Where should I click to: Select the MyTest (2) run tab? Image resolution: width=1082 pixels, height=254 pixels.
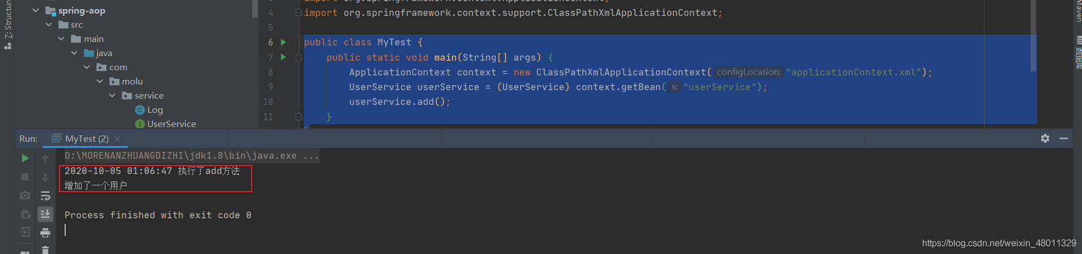click(x=80, y=139)
